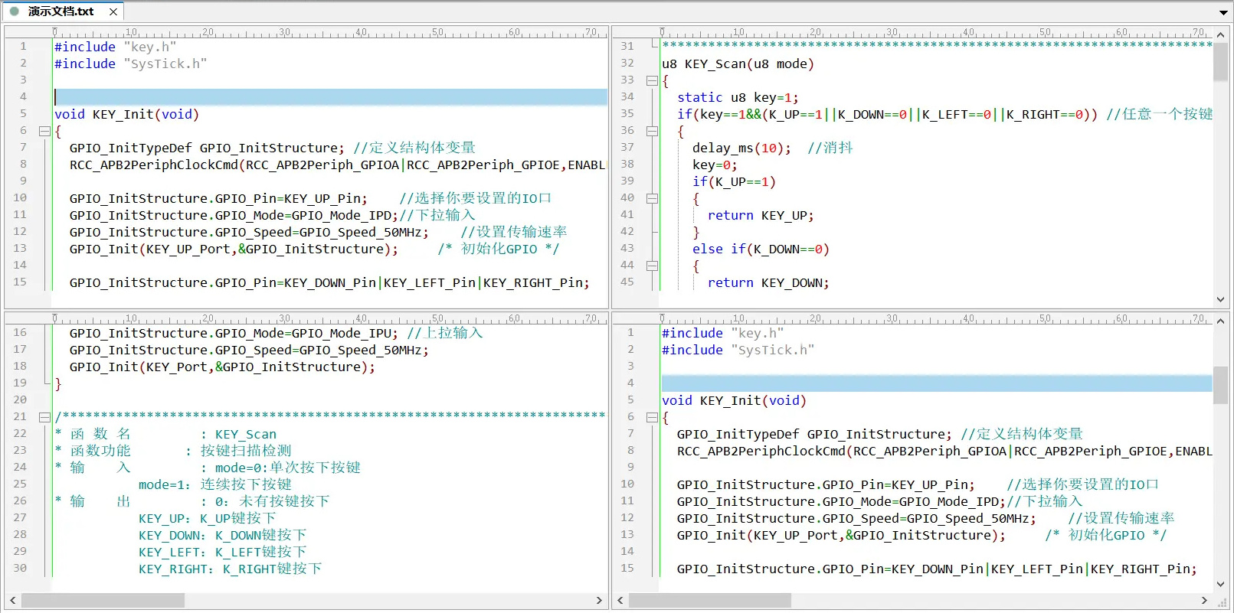Click the bottom-right pane scroll left arrow

point(620,601)
